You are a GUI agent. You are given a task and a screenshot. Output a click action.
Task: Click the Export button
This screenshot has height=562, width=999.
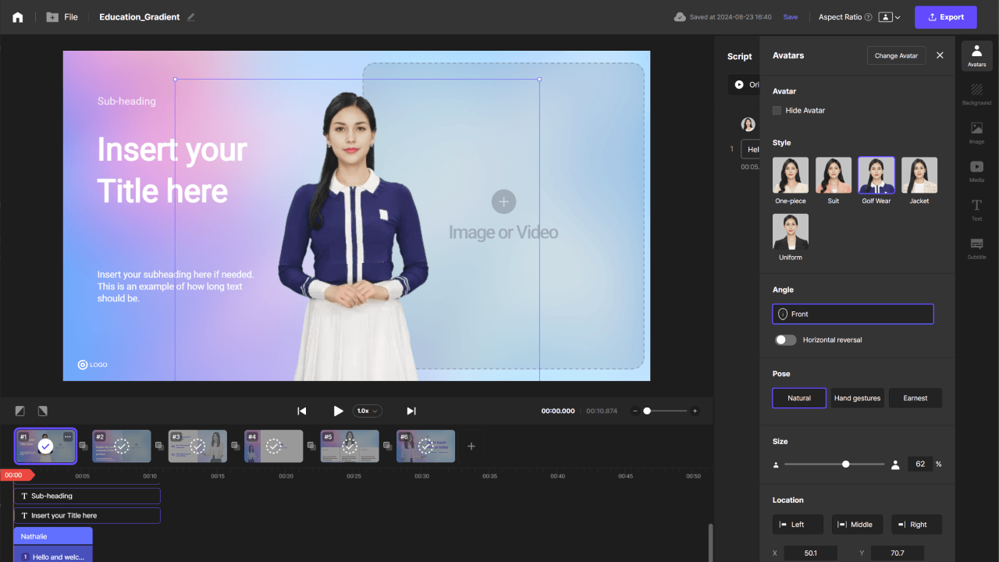pos(946,17)
